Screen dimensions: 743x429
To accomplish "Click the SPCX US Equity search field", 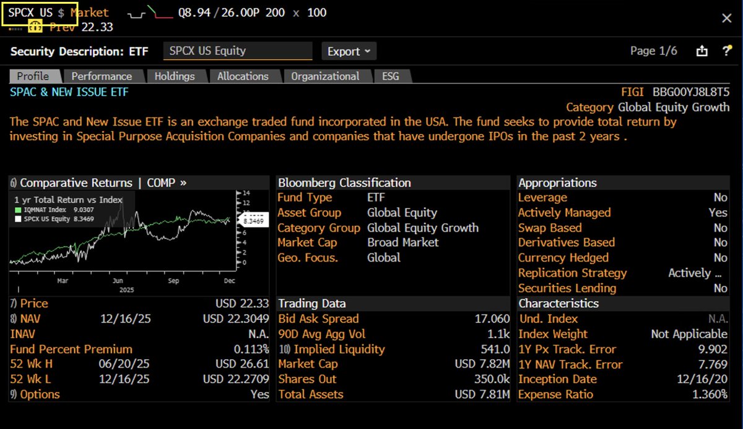I will [237, 51].
